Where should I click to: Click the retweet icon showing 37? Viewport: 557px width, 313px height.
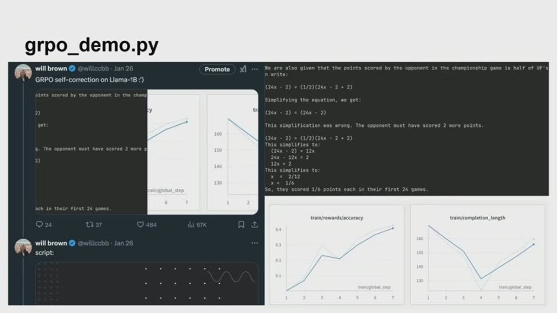90,224
